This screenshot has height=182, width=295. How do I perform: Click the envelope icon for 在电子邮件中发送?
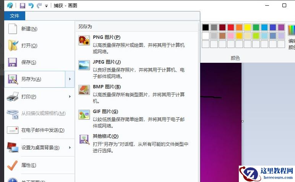(13, 130)
